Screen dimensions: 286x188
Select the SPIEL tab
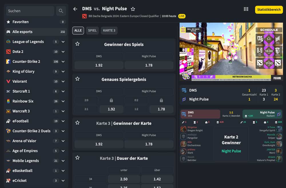point(92,30)
